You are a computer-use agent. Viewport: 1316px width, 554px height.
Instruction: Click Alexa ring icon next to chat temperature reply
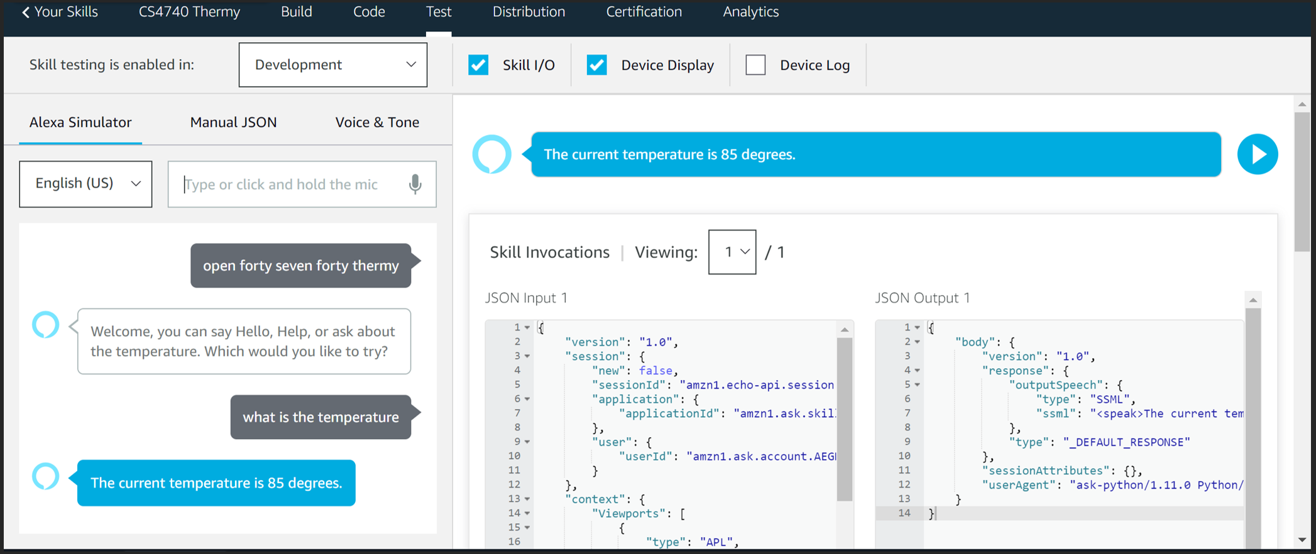(46, 477)
